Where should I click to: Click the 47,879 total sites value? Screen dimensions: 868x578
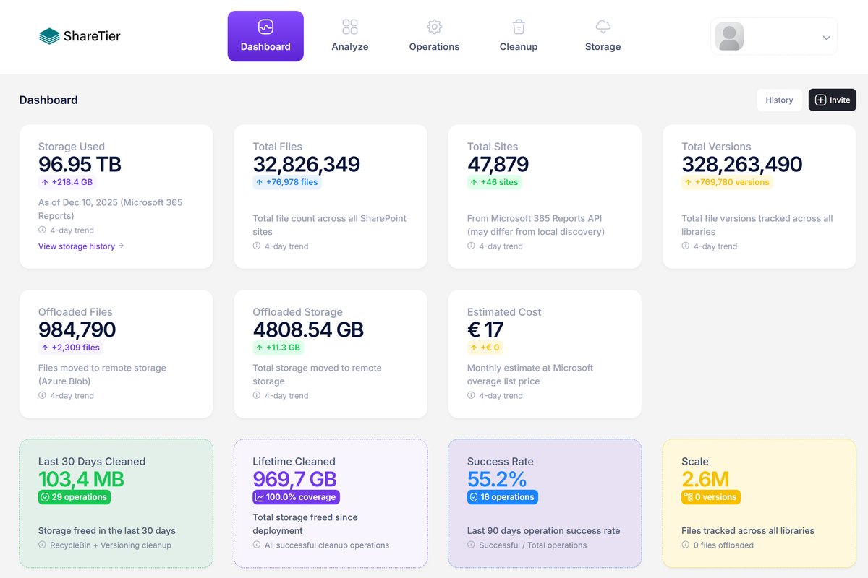coord(498,165)
